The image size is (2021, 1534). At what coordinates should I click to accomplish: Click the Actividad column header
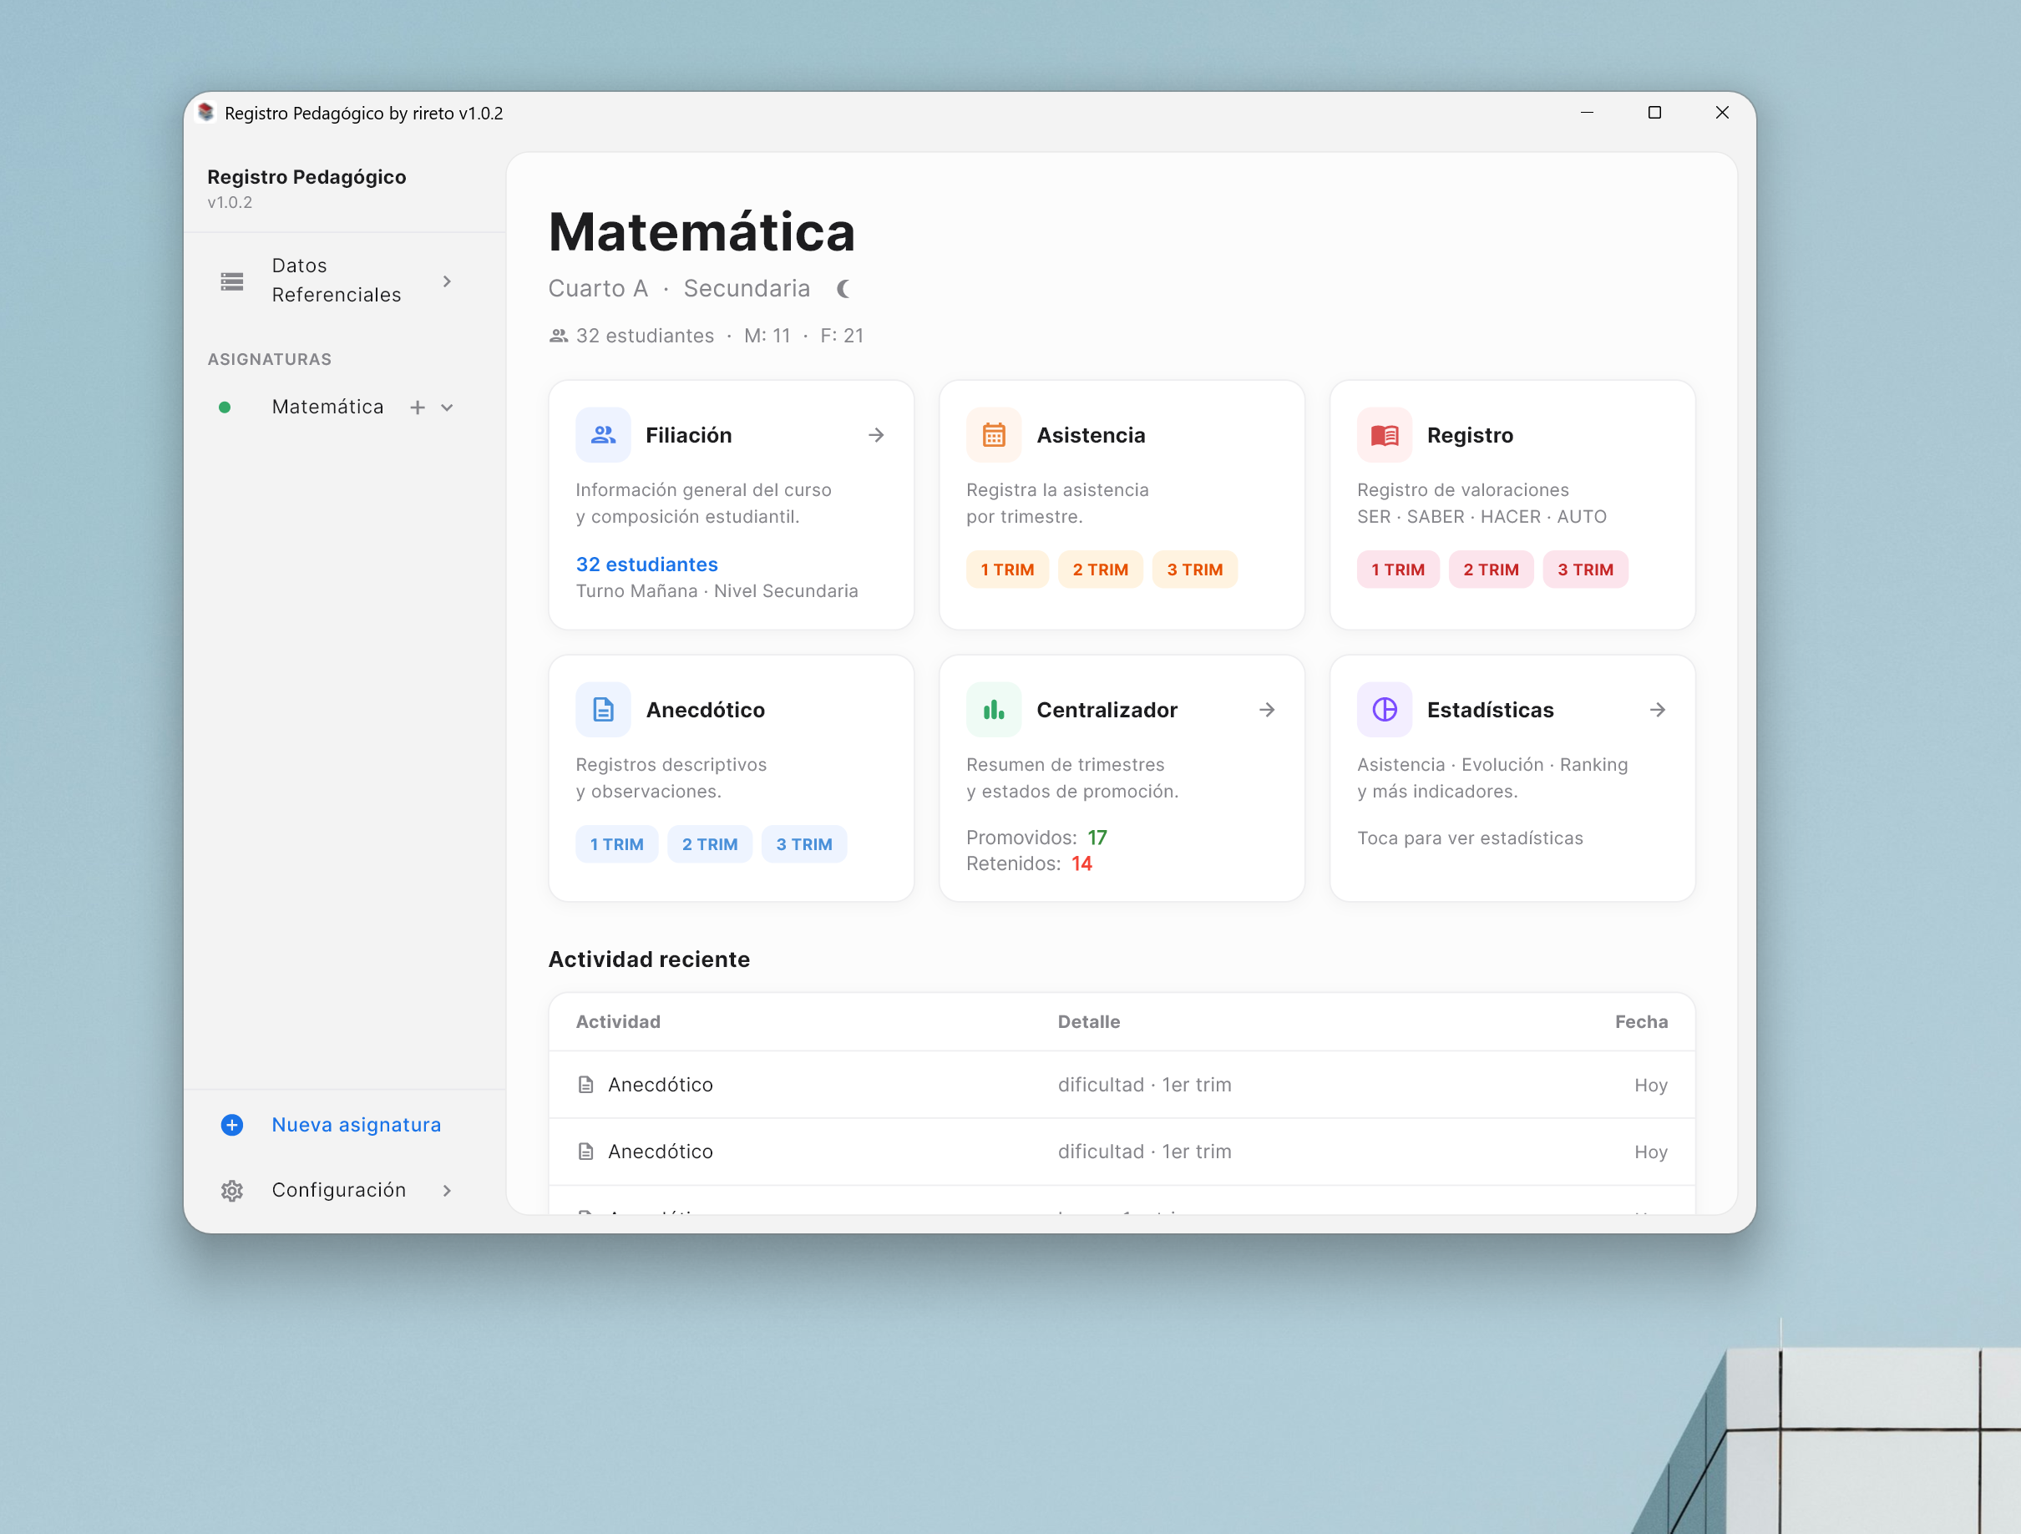(619, 1021)
